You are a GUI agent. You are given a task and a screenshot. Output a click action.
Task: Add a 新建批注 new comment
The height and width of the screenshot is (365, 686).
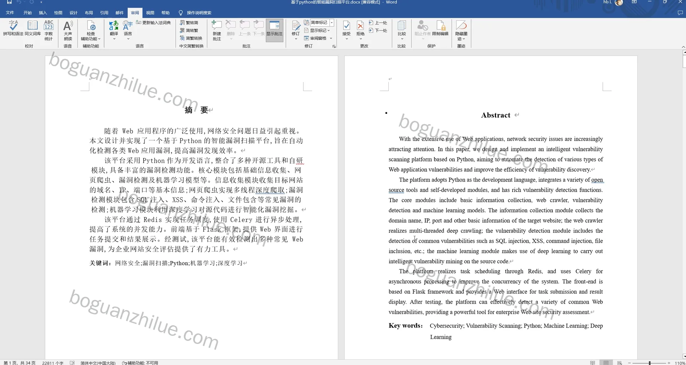(217, 30)
